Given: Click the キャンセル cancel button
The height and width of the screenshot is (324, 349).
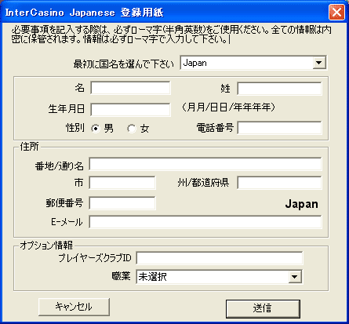Looking at the screenshot, I should (74, 307).
